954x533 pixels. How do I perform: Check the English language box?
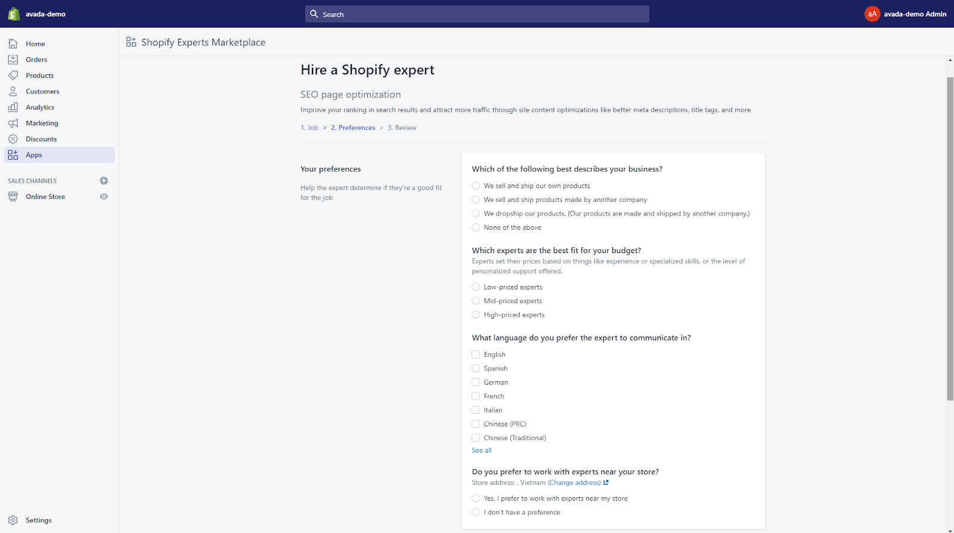[476, 354]
